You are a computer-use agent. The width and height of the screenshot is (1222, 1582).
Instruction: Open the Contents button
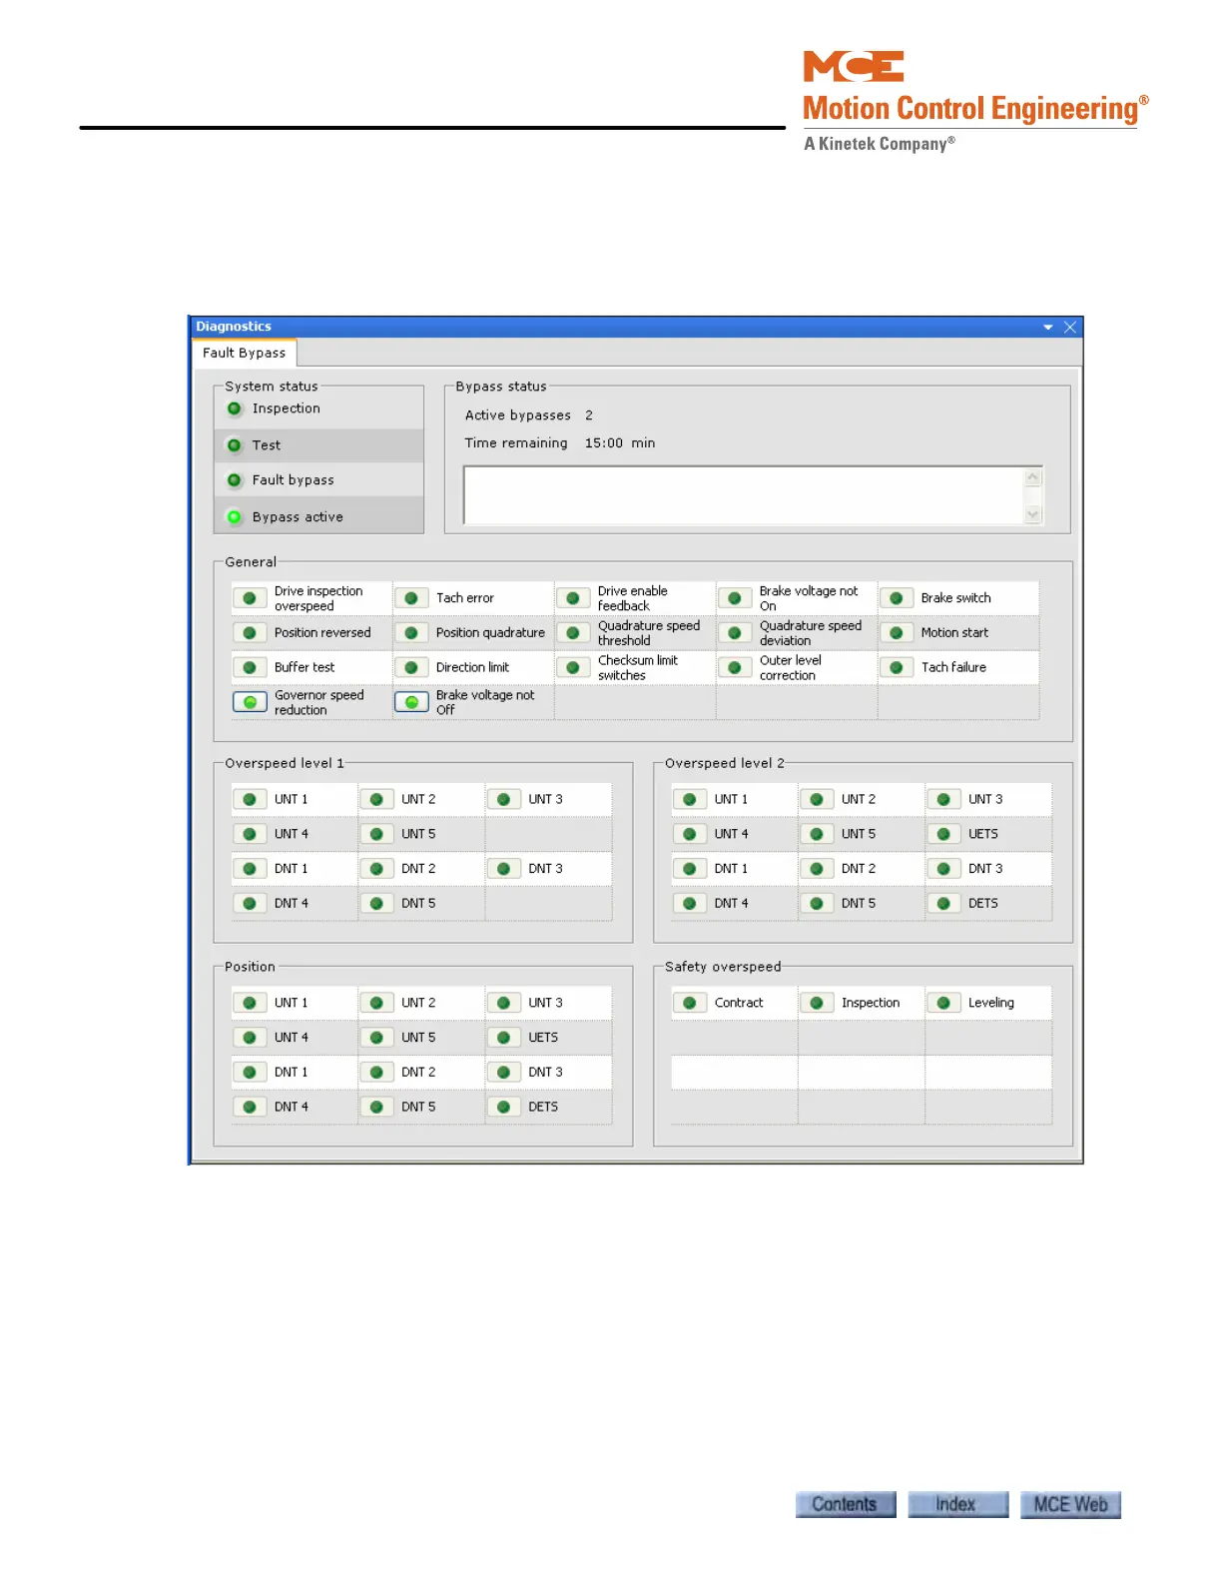tap(846, 1504)
